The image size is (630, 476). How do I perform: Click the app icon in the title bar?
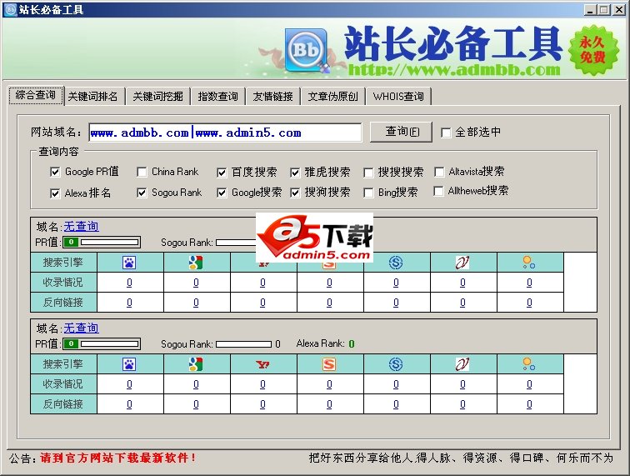11,10
